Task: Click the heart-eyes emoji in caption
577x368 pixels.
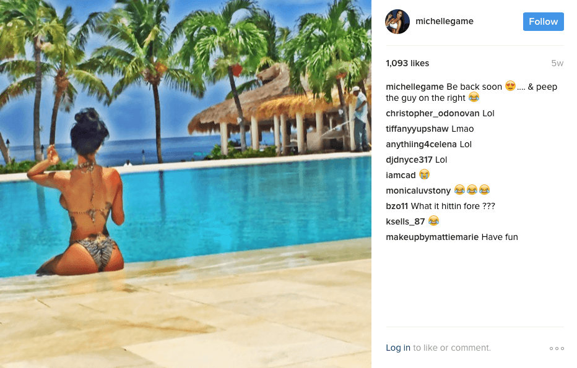Action: pyautogui.click(x=510, y=85)
